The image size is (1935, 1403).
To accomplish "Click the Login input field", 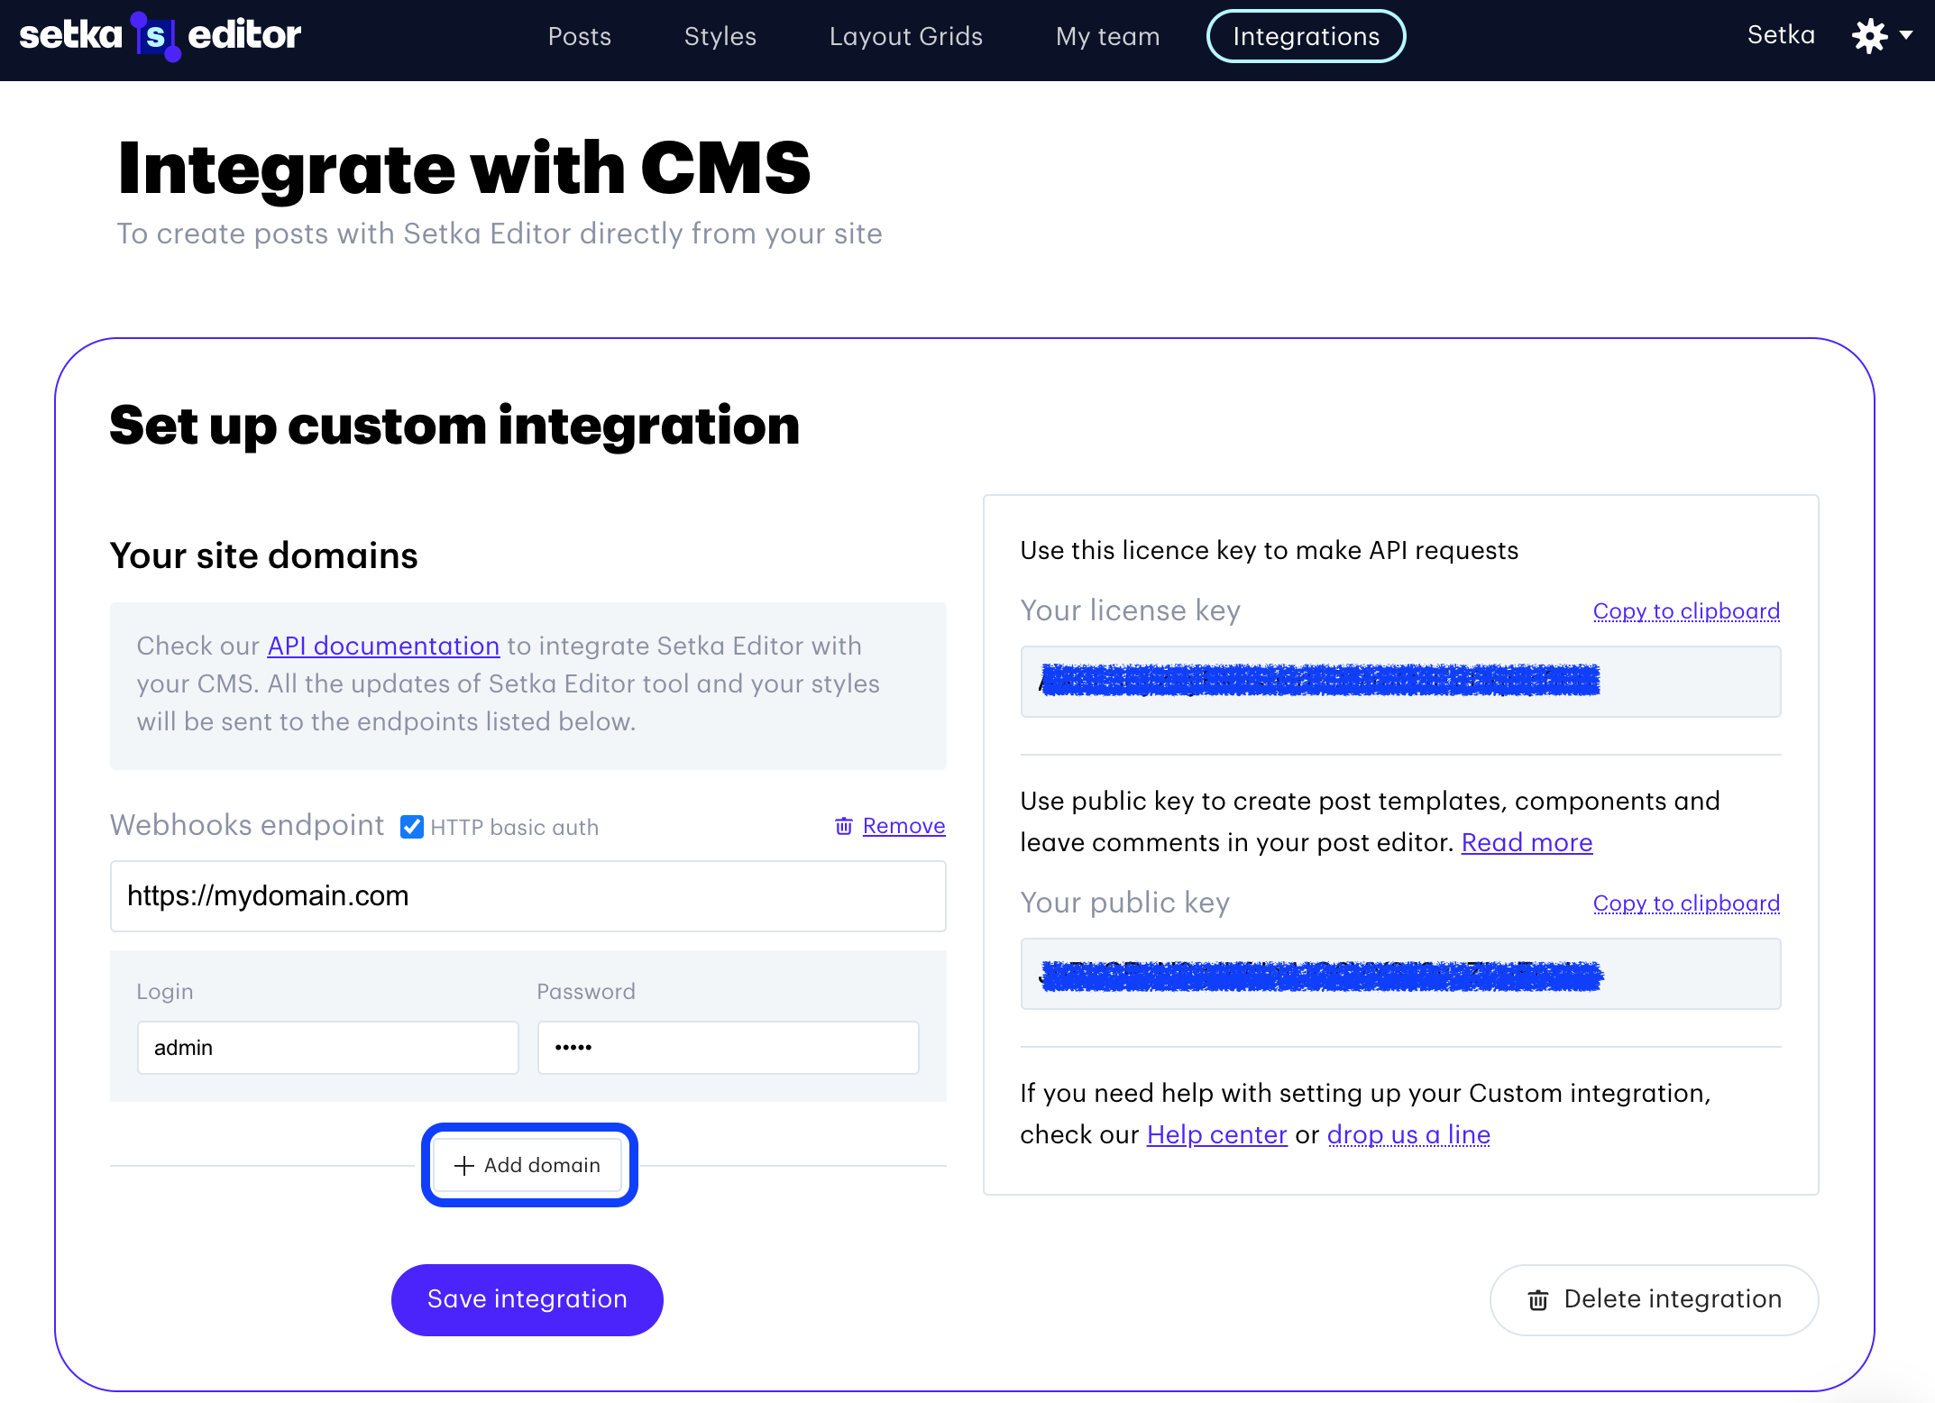I will click(327, 1048).
